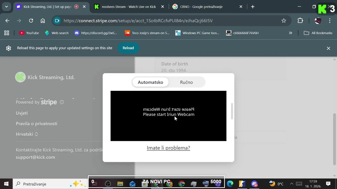Minimize the Chrome window

pyautogui.click(x=299, y=7)
